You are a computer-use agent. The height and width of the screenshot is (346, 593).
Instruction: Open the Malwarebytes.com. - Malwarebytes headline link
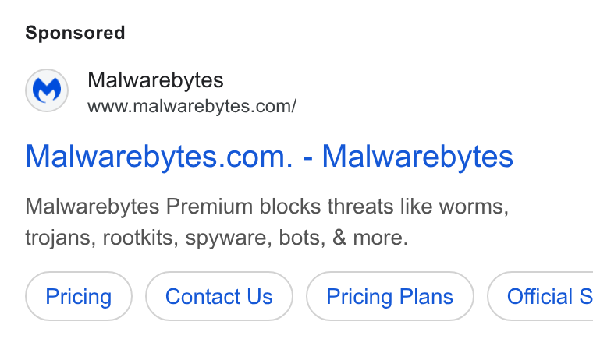click(x=269, y=157)
